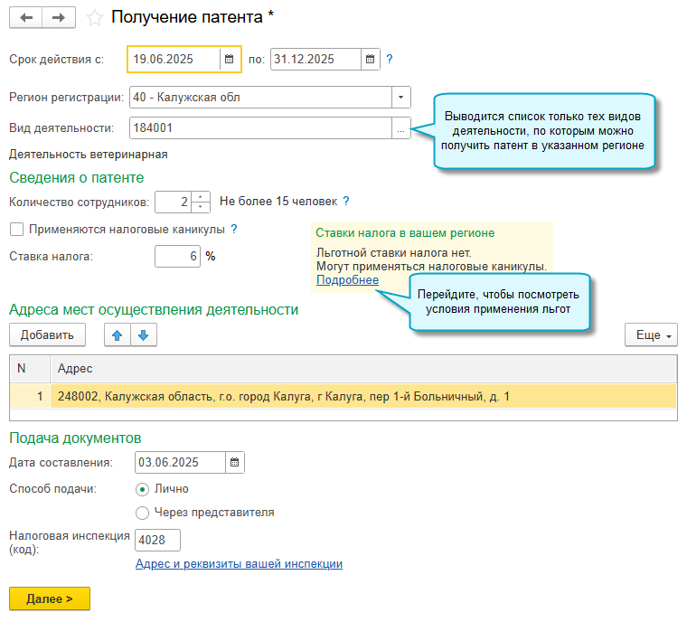
Task: Open calendar for document composition date
Action: 234,463
